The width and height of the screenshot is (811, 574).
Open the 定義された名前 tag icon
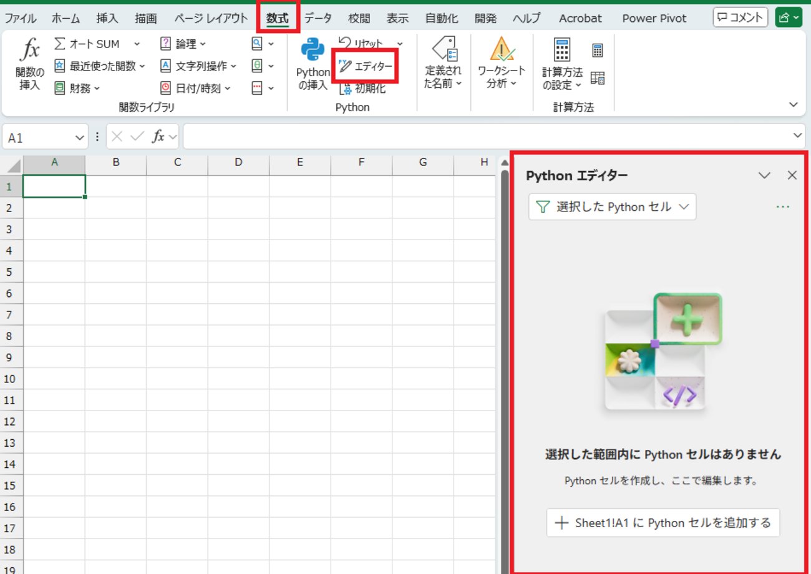point(445,47)
